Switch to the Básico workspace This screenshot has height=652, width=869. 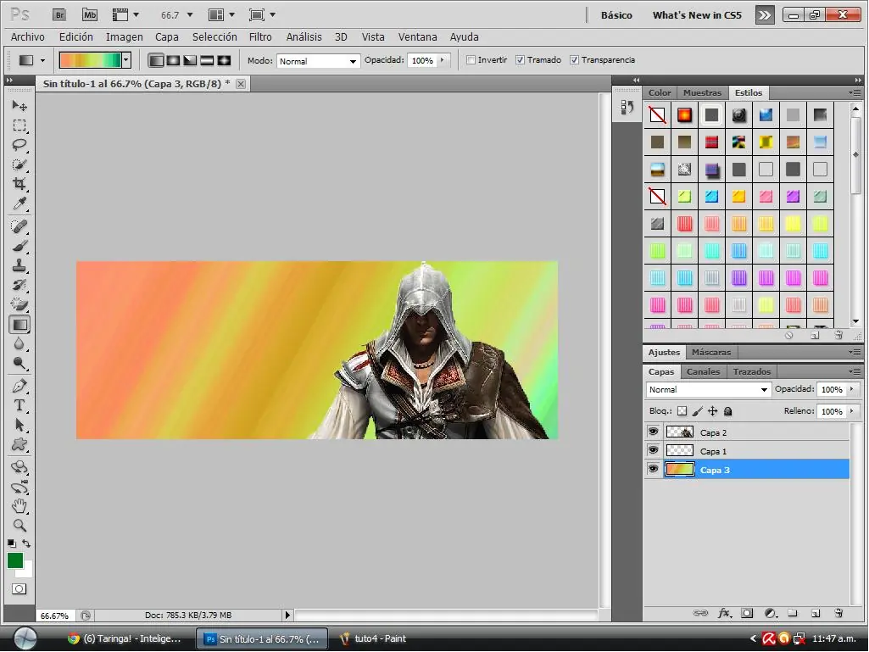616,15
